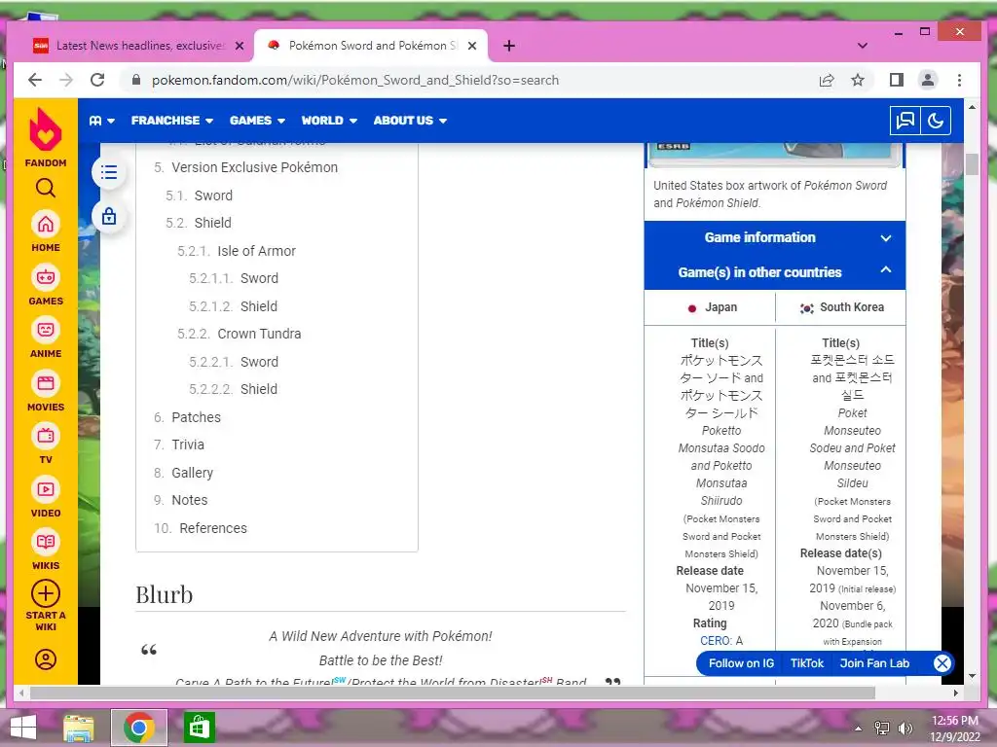Share this page icon in address bar
This screenshot has width=997, height=747.
826,80
